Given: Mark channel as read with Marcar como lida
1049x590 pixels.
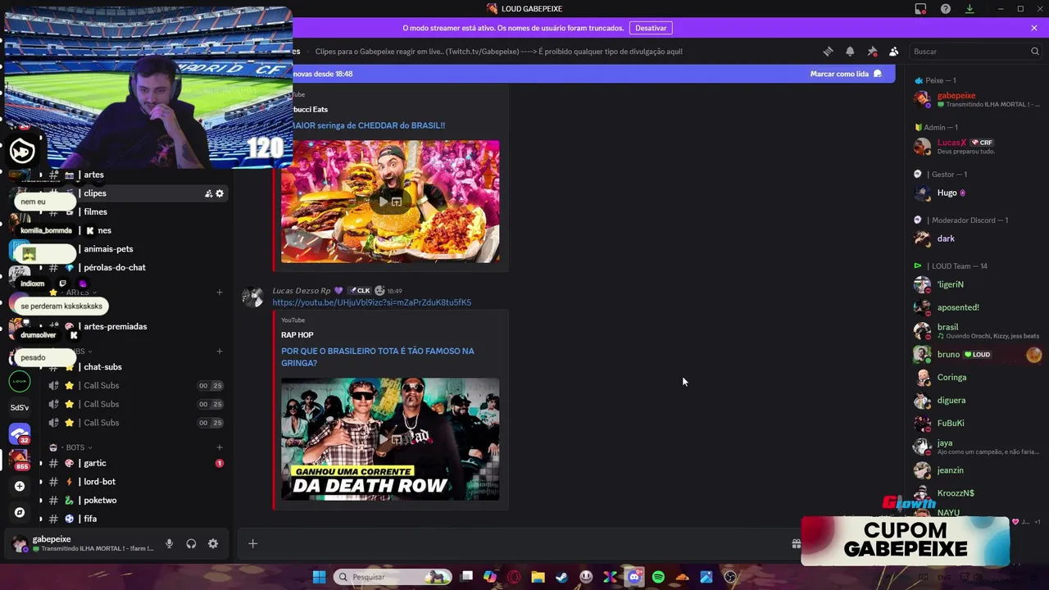Looking at the screenshot, I should (846, 74).
